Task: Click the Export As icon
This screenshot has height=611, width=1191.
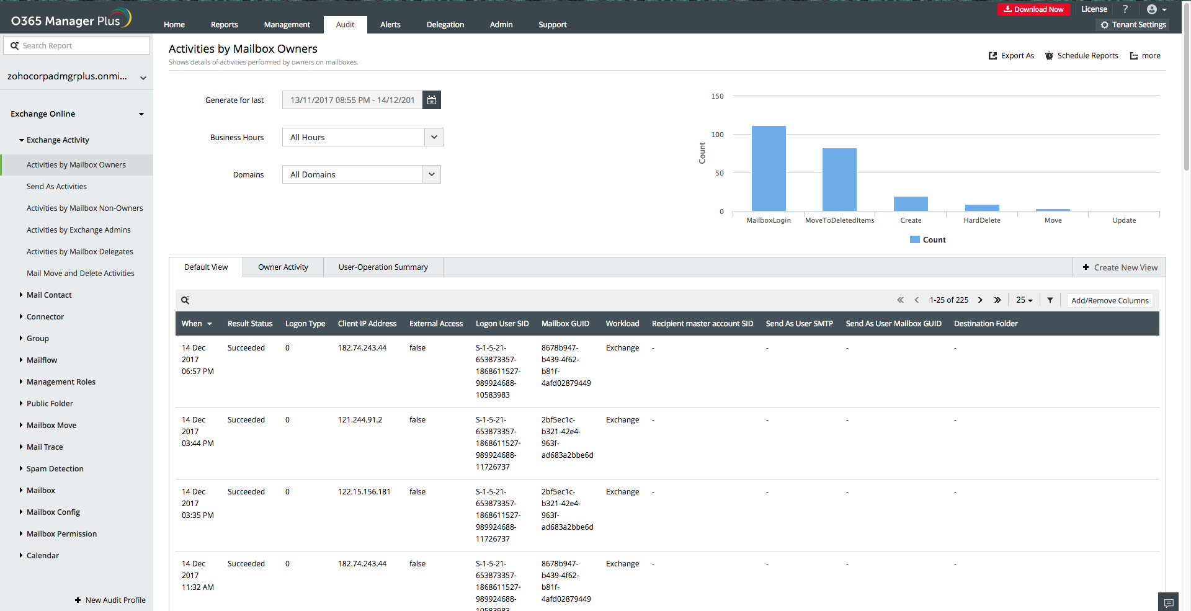Action: click(993, 56)
